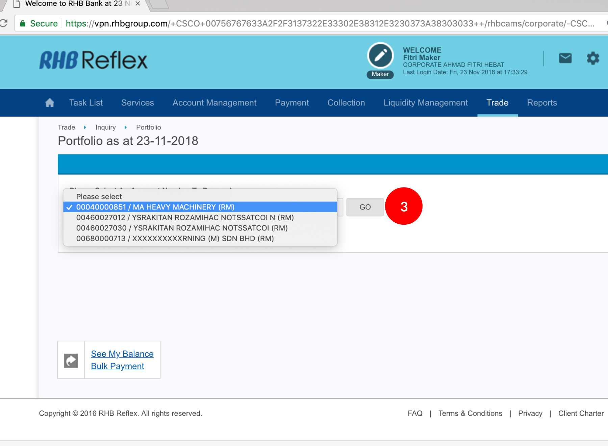Open the Bulk Payment link
Image resolution: width=608 pixels, height=446 pixels.
(118, 366)
